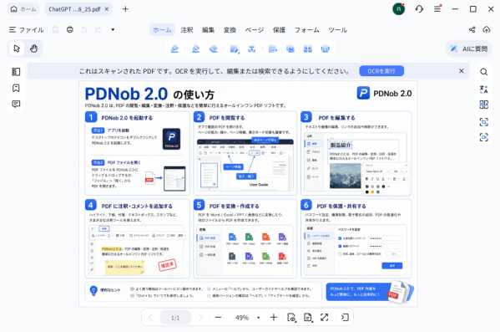Image resolution: width=500 pixels, height=332 pixels.
Task: Click the AIに質問 button
Action: [x=469, y=49]
